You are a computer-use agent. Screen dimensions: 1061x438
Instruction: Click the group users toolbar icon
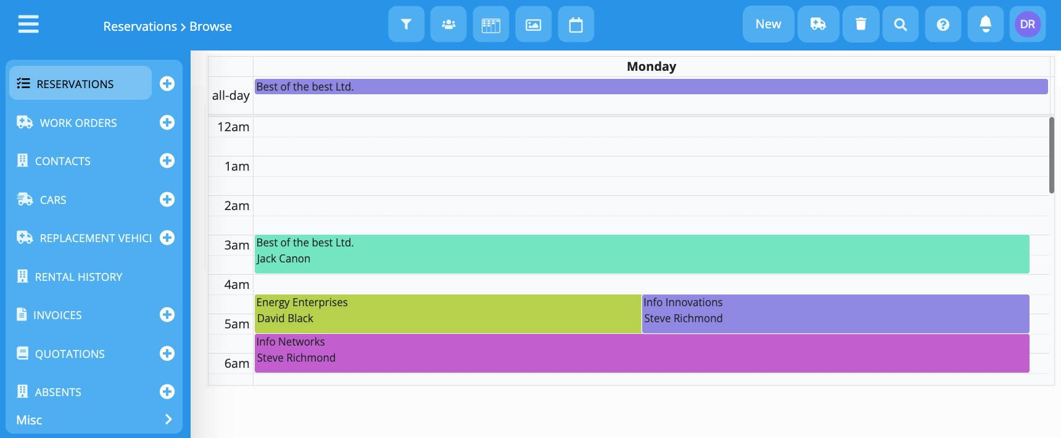coord(448,25)
